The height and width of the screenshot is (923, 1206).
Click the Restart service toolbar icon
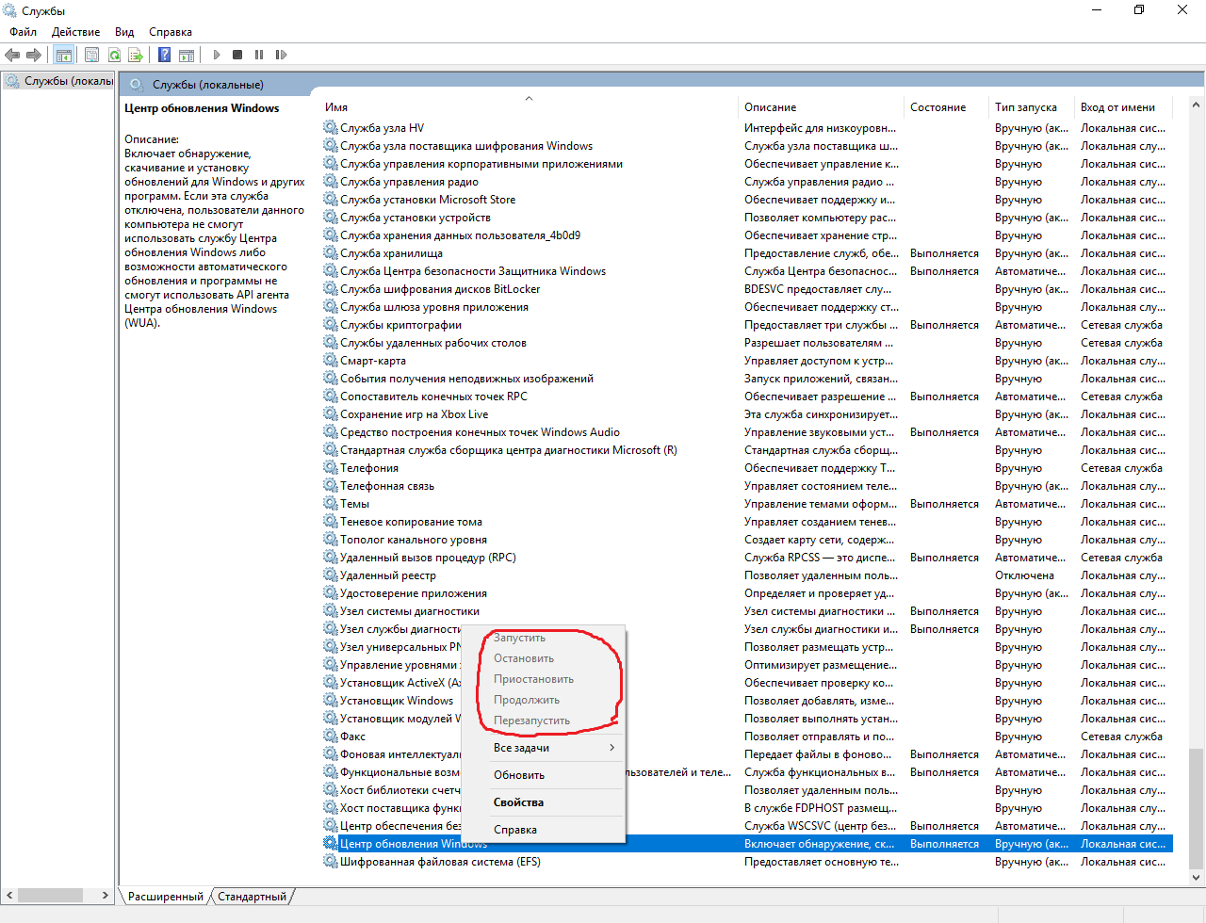[281, 55]
